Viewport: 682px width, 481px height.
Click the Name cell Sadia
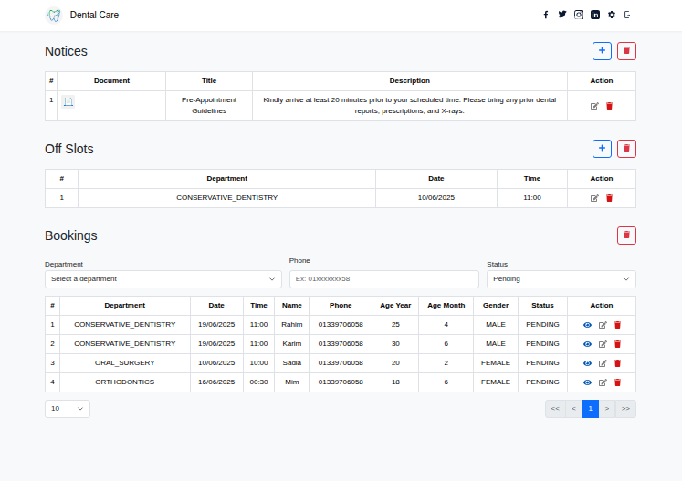[292, 362]
